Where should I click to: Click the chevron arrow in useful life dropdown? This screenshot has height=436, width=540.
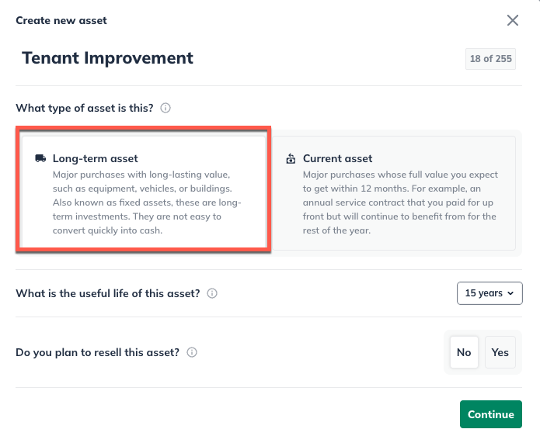pyautogui.click(x=510, y=293)
